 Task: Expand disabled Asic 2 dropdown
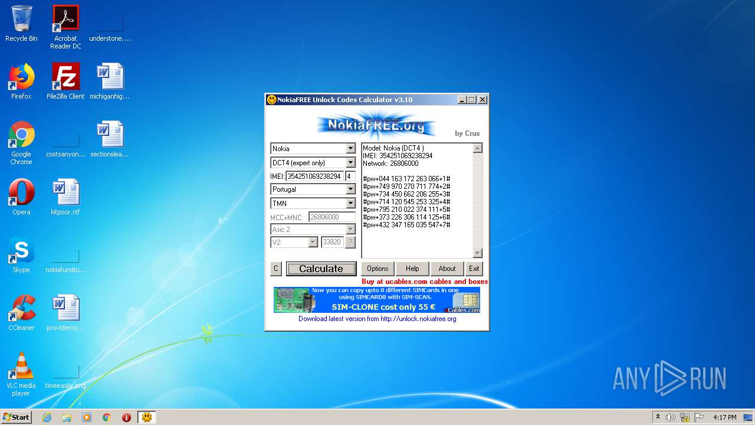tap(350, 230)
